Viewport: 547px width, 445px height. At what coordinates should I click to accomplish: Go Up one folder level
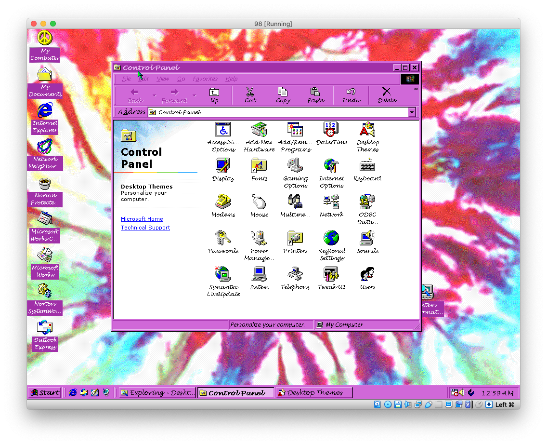pyautogui.click(x=214, y=96)
